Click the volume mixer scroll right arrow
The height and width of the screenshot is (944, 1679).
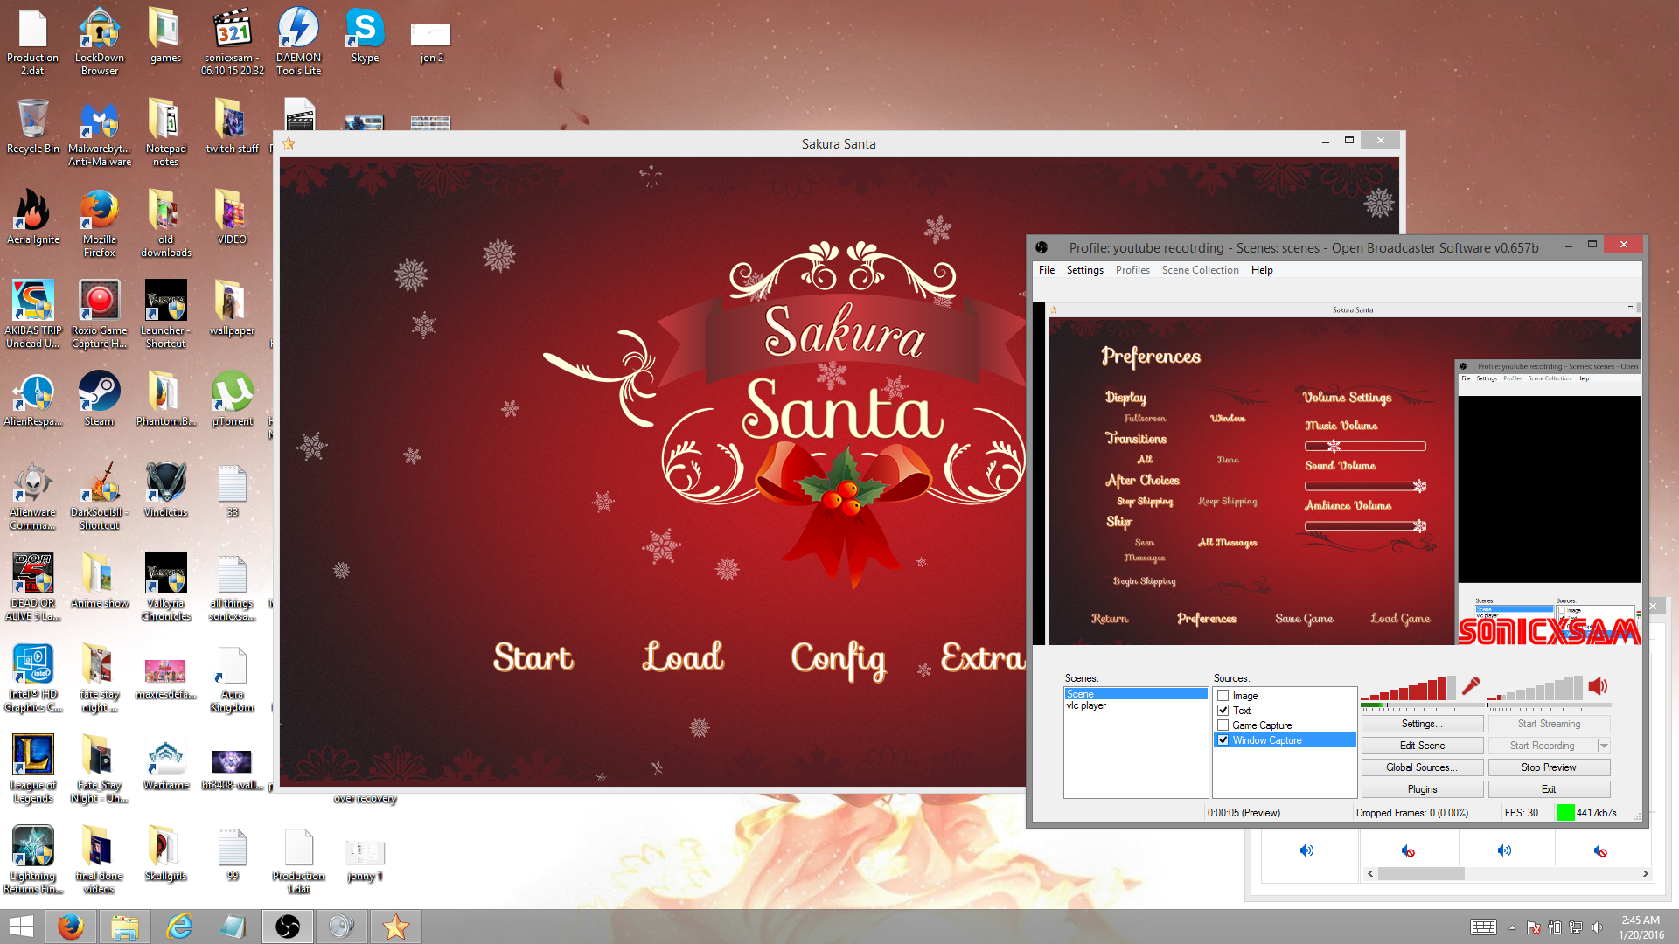pyautogui.click(x=1645, y=874)
